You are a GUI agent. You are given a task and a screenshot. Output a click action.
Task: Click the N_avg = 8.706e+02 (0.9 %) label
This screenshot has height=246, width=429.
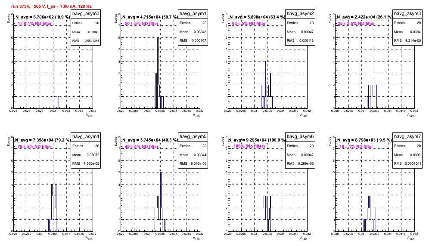pyautogui.click(x=42, y=17)
